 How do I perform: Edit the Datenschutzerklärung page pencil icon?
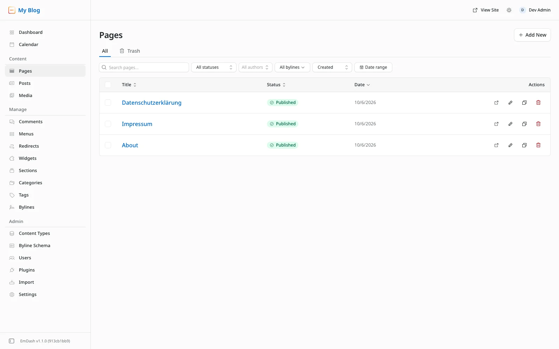(x=510, y=103)
